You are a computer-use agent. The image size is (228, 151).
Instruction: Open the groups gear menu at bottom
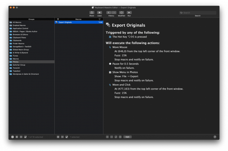[x=13, y=137]
